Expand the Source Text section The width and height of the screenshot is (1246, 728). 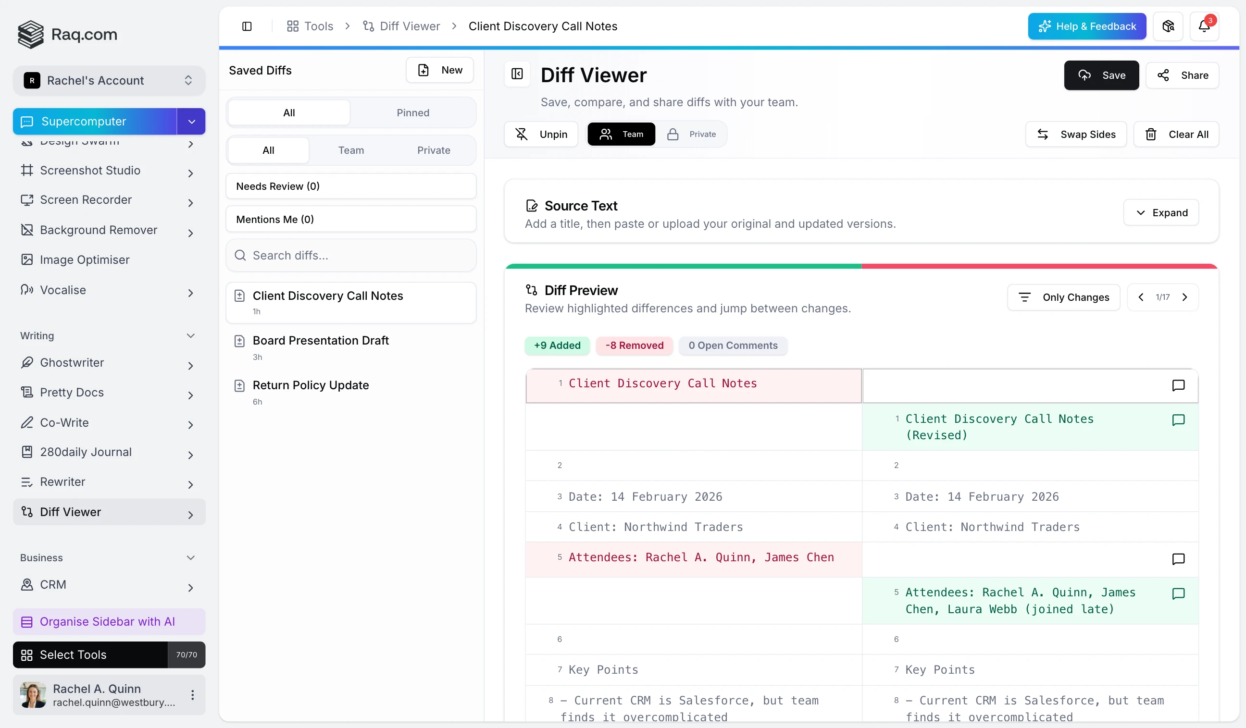point(1160,212)
